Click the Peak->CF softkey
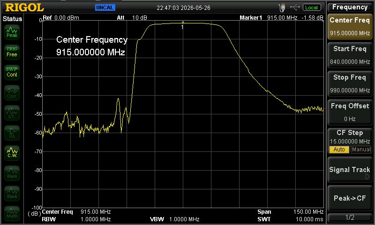The image size is (375, 225). click(x=350, y=198)
